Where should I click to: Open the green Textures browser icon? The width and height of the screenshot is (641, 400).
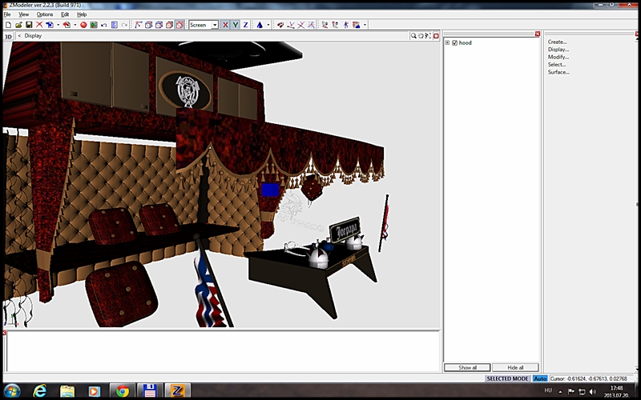tap(94, 25)
